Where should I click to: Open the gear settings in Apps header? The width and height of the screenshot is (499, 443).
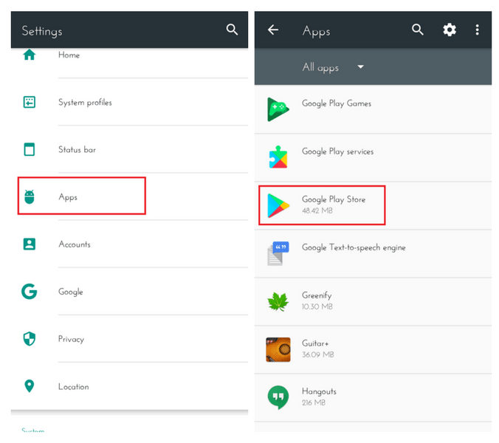coord(450,30)
